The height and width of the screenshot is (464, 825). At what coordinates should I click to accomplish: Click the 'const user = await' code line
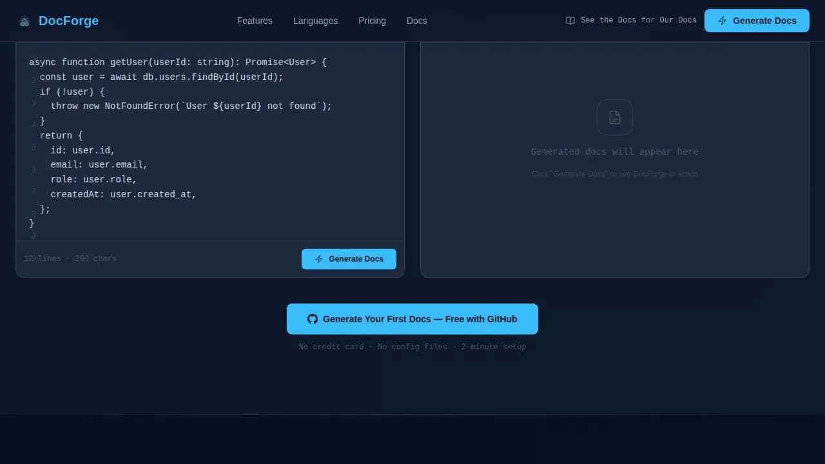[x=161, y=77]
